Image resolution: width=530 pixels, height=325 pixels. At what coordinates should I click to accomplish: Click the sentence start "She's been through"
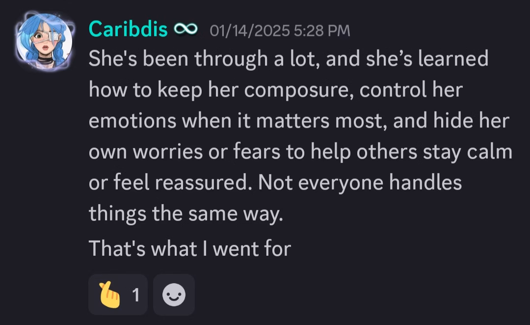point(178,59)
